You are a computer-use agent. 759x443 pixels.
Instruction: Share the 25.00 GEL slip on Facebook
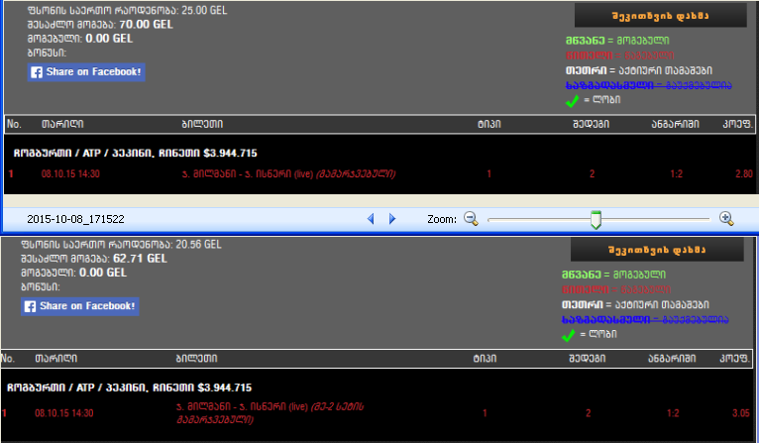pyautogui.click(x=86, y=72)
